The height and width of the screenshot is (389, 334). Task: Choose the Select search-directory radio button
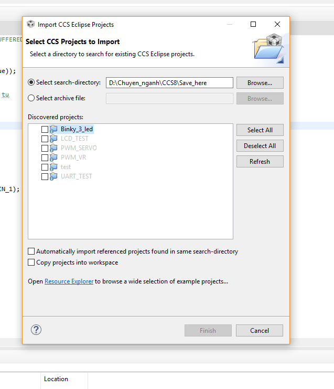(31, 82)
